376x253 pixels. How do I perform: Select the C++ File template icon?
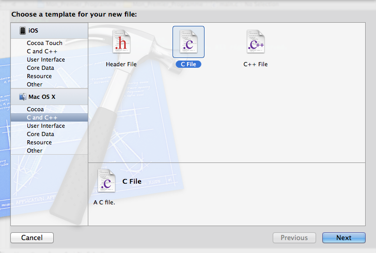(256, 41)
